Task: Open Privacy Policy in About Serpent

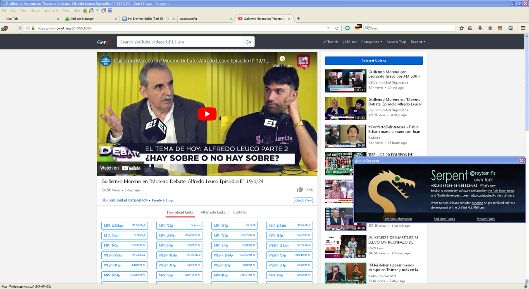Action: (x=486, y=219)
